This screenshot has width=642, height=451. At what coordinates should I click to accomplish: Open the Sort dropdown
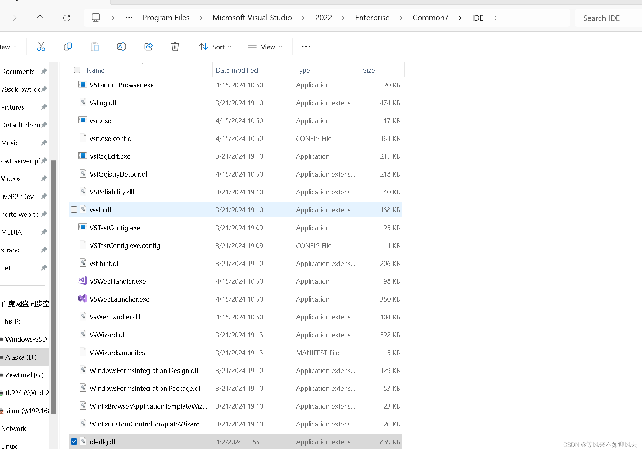click(x=215, y=47)
